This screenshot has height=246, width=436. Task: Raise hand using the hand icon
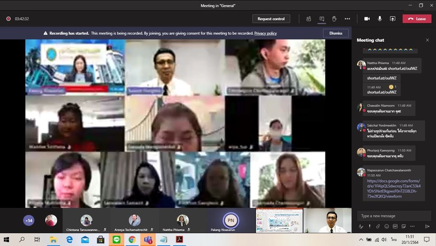point(334,19)
